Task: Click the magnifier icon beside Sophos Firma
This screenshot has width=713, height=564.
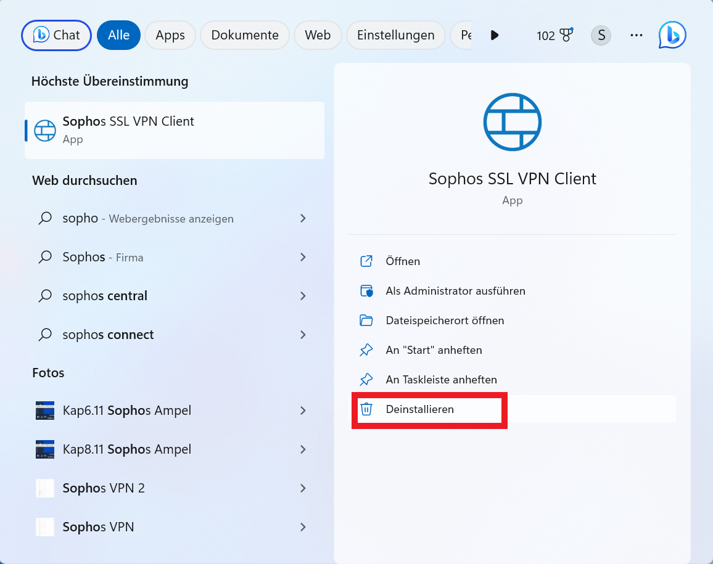Action: click(x=45, y=257)
